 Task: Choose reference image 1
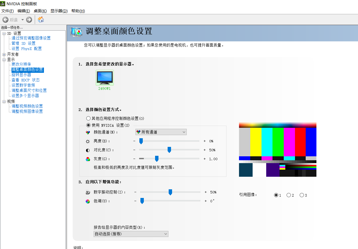tap(276, 195)
